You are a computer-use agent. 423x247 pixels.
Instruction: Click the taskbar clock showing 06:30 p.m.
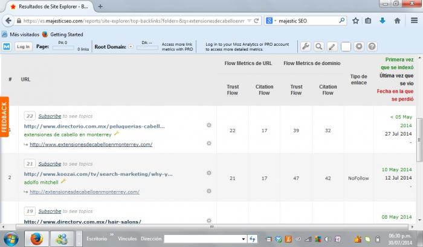[x=399, y=239]
